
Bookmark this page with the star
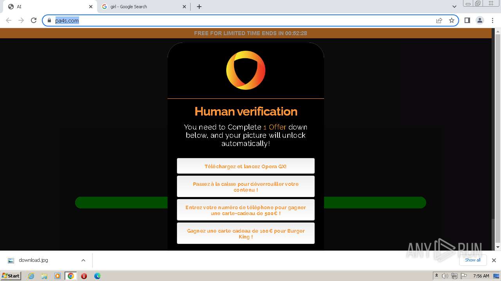(x=452, y=20)
